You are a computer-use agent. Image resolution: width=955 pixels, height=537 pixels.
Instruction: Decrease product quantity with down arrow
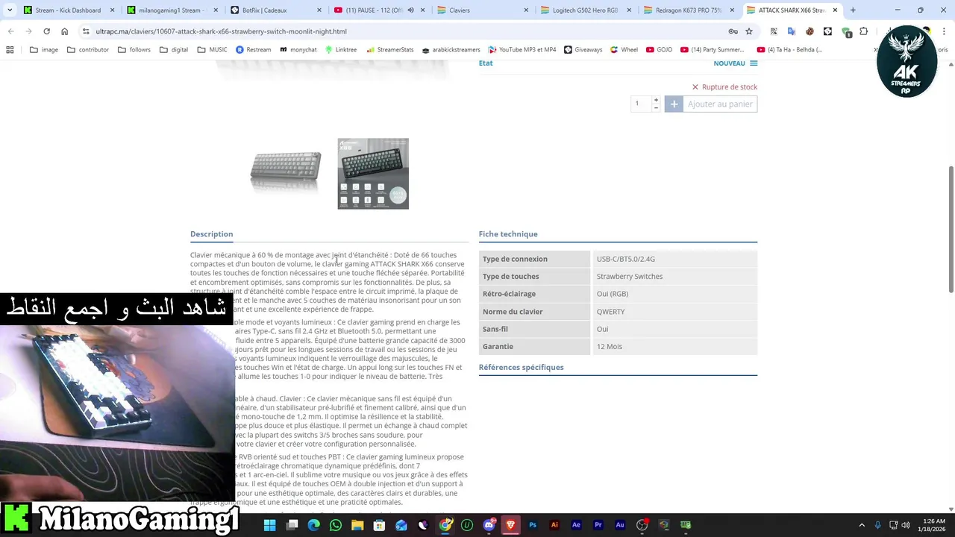656,108
